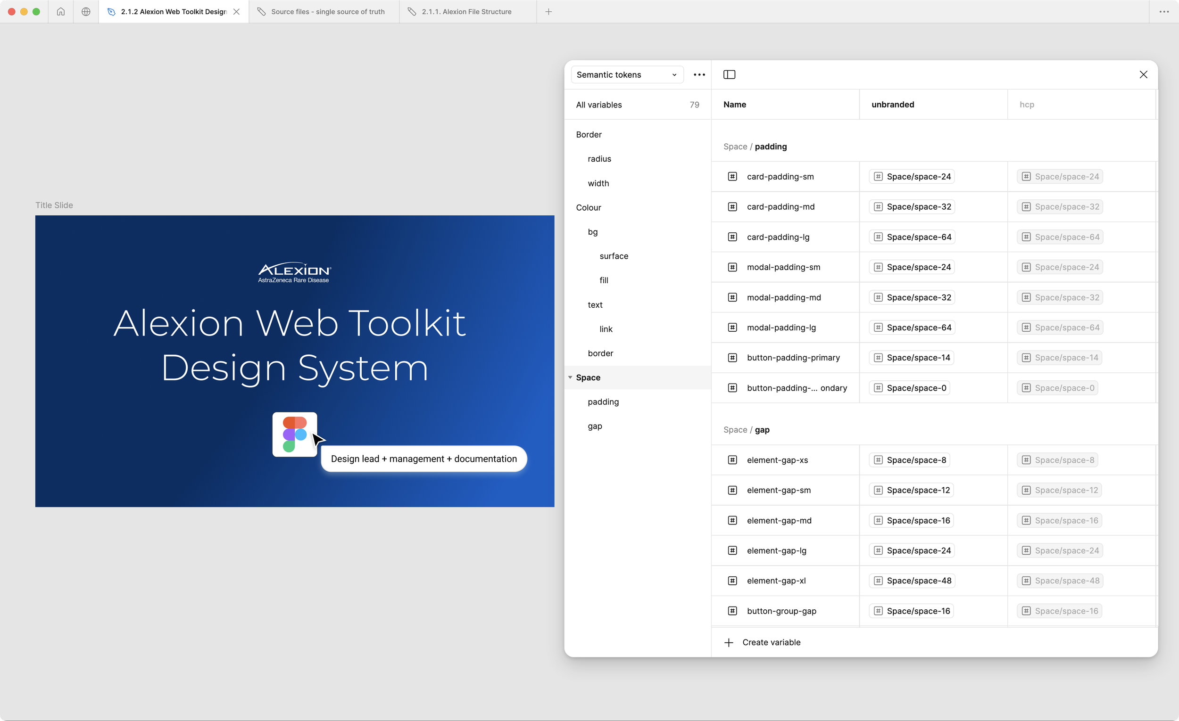This screenshot has width=1179, height=721.
Task: Click number type icon for modal-padding-md
Action: click(732, 297)
